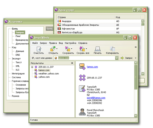Click the purple diamonds IP icon

coord(82,78)
